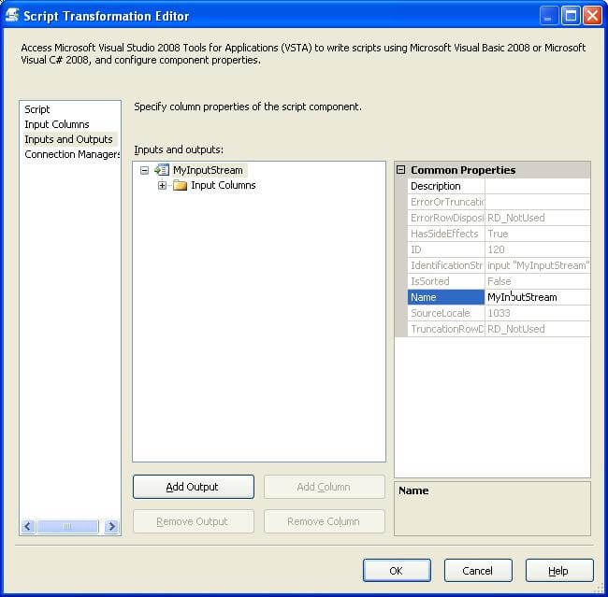Click the TruncationRowDisposition value RD_NotUsed
The height and width of the screenshot is (597, 608).
click(538, 329)
